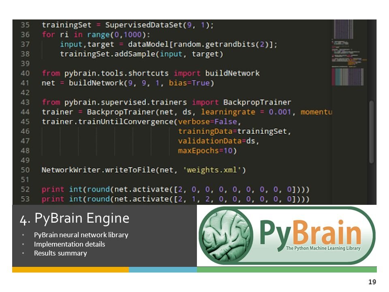The width and height of the screenshot is (389, 292).
Task: Click 'validationData=ds' on line 47
Action: [216, 141]
